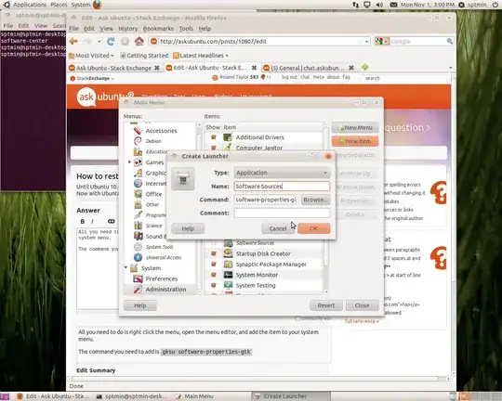This screenshot has width=502, height=401.
Task: Select Administration in the Menus tree
Action: coord(165,289)
